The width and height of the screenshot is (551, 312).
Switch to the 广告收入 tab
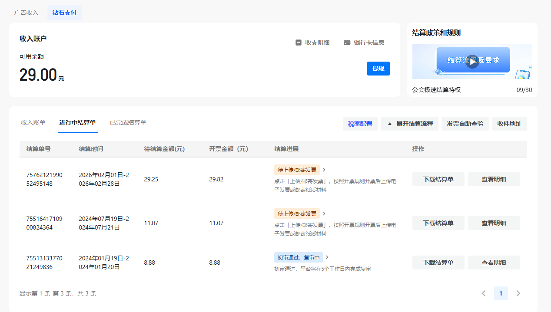(27, 13)
